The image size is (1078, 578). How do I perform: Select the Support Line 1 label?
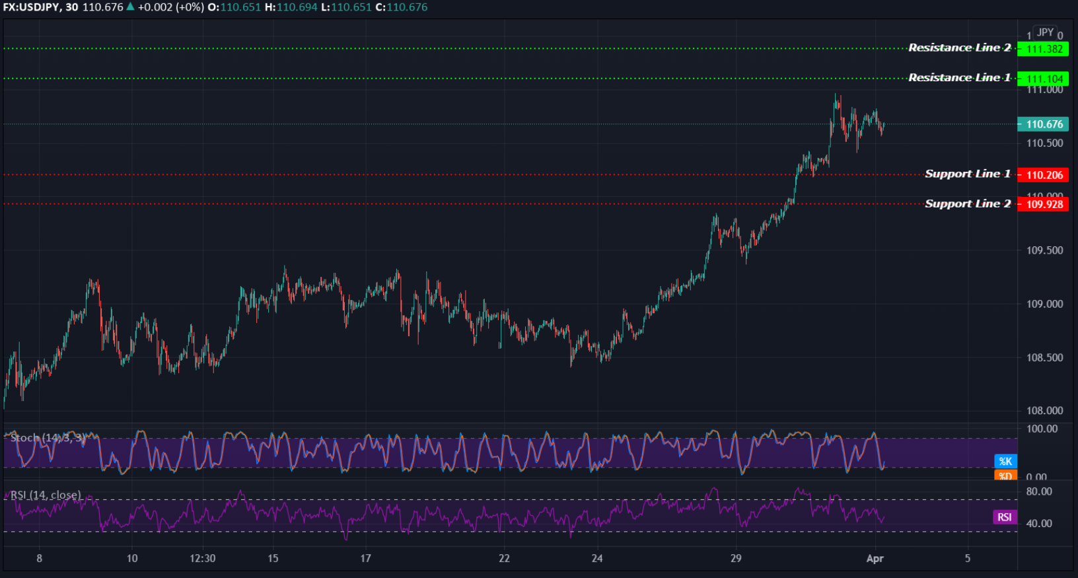coord(968,174)
